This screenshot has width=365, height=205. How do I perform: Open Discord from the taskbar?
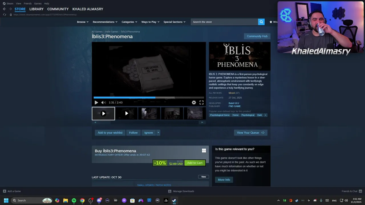pyautogui.click(x=99, y=200)
